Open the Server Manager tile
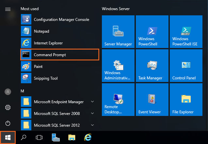The width and height of the screenshot is (208, 144). click(118, 32)
